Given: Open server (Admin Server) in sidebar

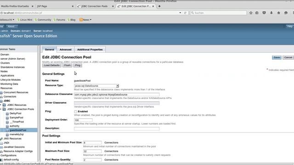Looking at the screenshot, I should coord(13,59).
